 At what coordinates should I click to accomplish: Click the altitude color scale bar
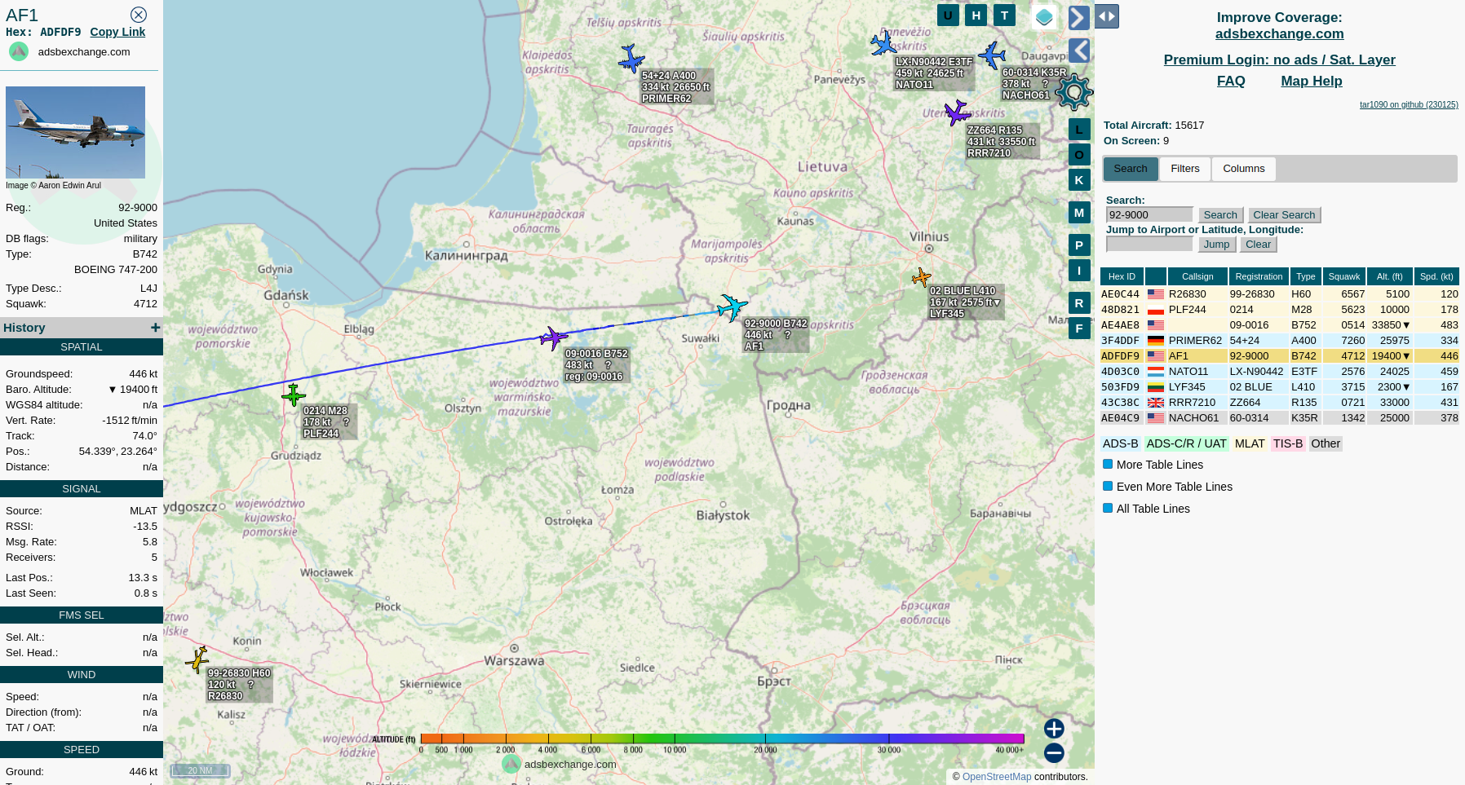[723, 739]
